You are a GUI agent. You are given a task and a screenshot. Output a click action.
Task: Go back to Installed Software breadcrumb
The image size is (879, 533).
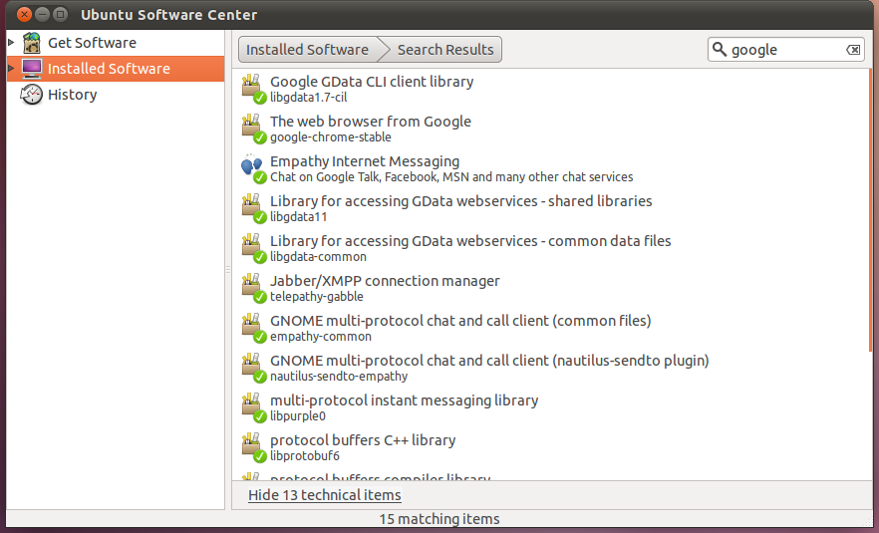click(307, 50)
